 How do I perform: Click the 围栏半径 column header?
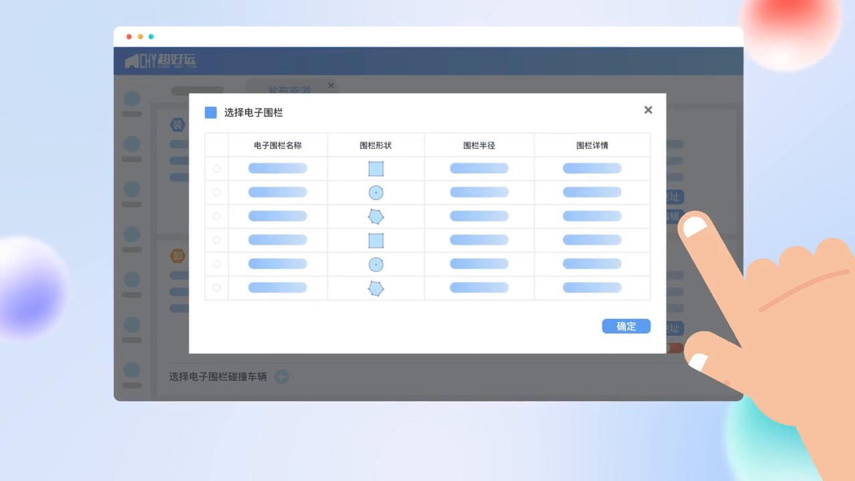[x=479, y=145]
